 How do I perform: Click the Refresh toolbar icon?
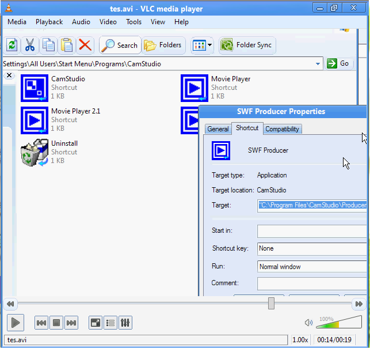coord(12,45)
